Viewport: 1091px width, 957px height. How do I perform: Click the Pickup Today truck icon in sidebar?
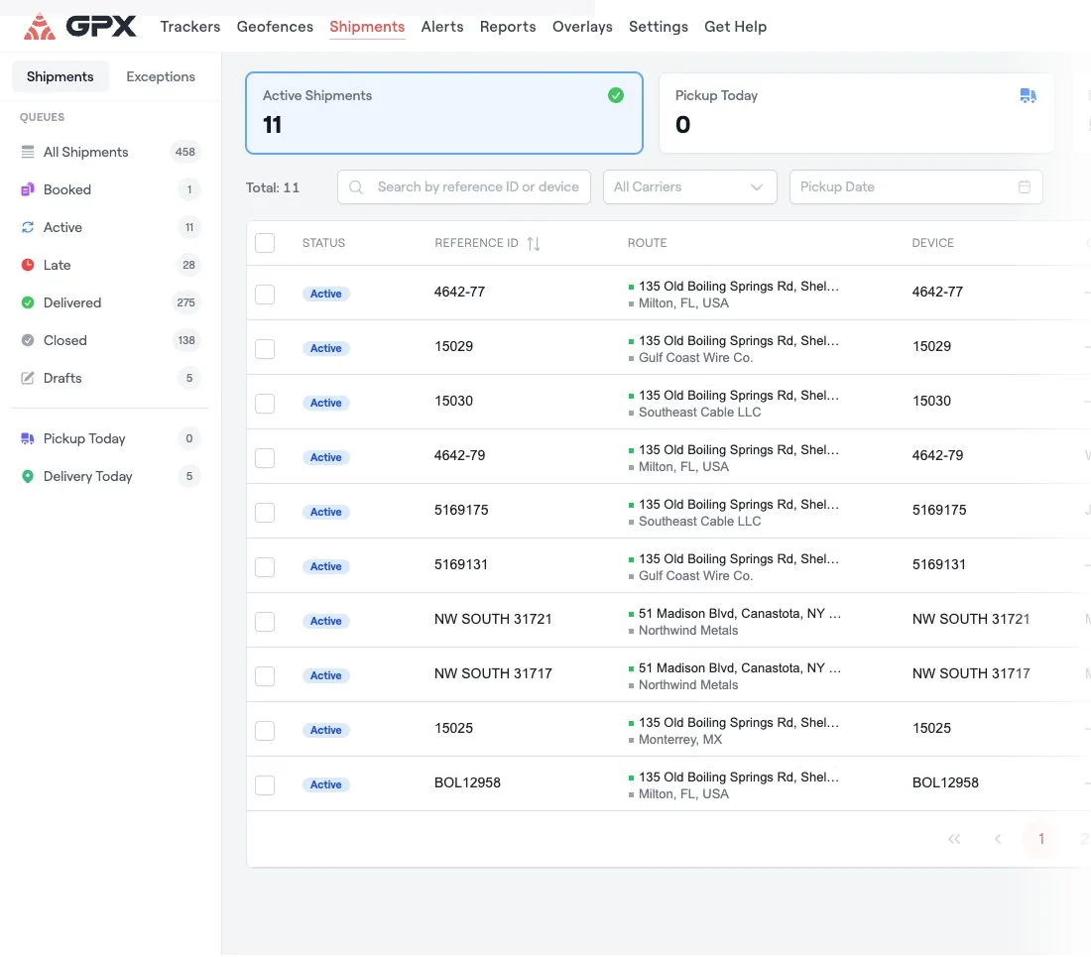(x=28, y=438)
